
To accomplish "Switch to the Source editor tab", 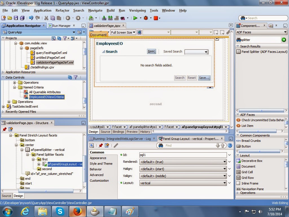I will coord(106,132).
